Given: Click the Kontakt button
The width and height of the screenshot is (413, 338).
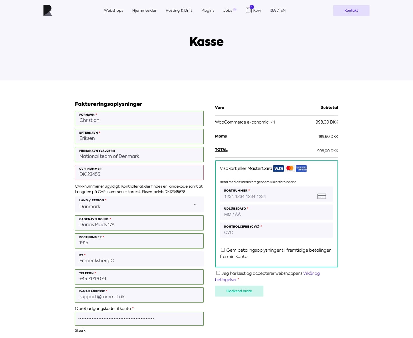Looking at the screenshot, I should point(351,11).
